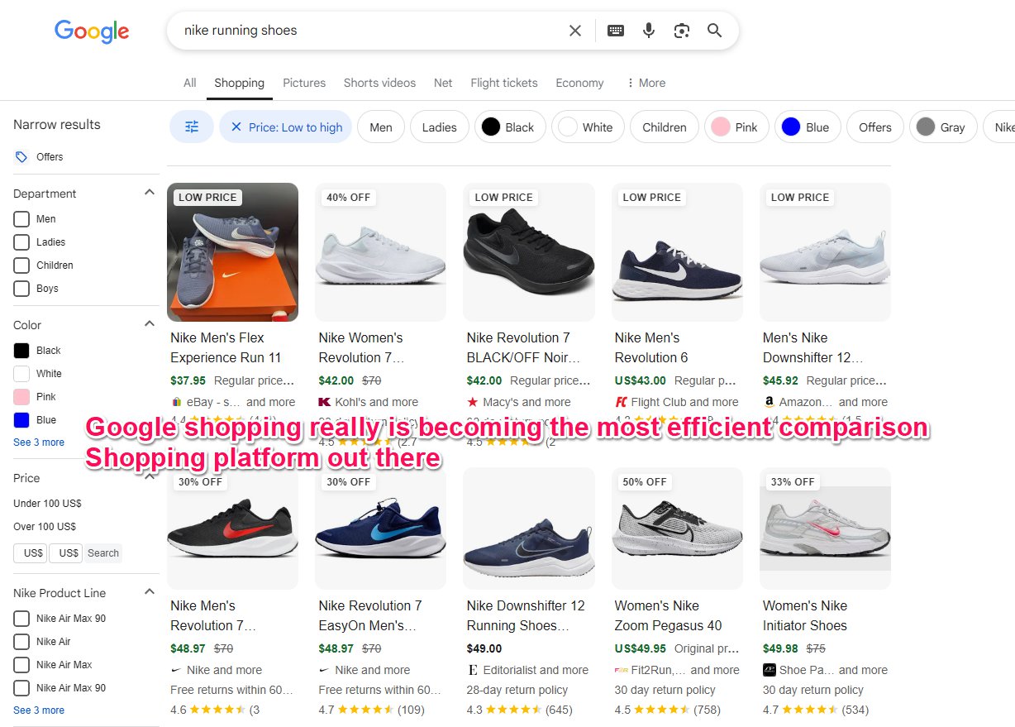This screenshot has width=1015, height=727.
Task: Collapse the Nike Product Line section
Action: (x=150, y=592)
